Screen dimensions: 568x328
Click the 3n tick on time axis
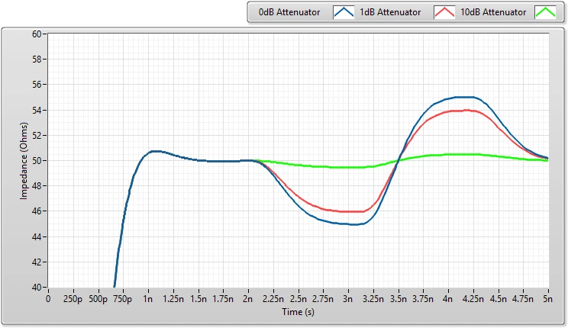[348, 299]
